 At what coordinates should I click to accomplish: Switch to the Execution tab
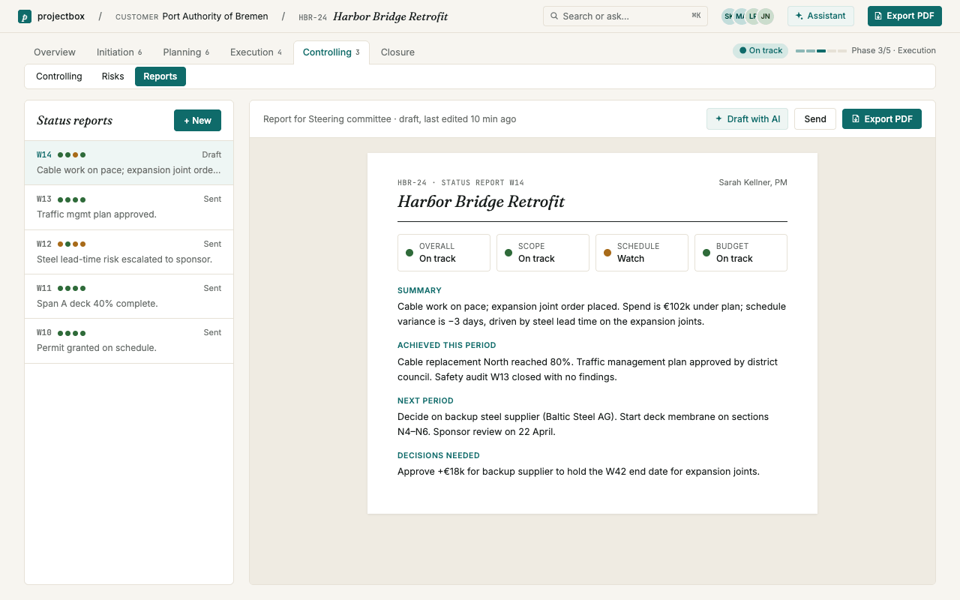[x=256, y=52]
